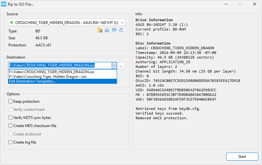Minimize the Rip to ISO File window

tap(226, 4)
